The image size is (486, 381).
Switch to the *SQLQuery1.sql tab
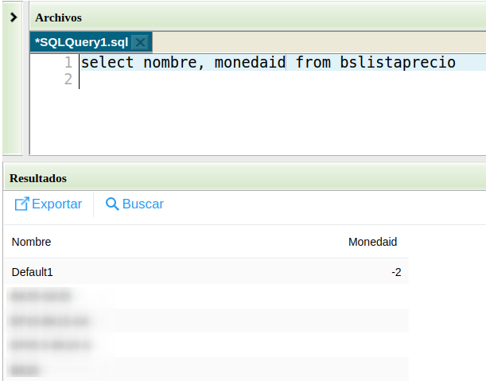81,42
